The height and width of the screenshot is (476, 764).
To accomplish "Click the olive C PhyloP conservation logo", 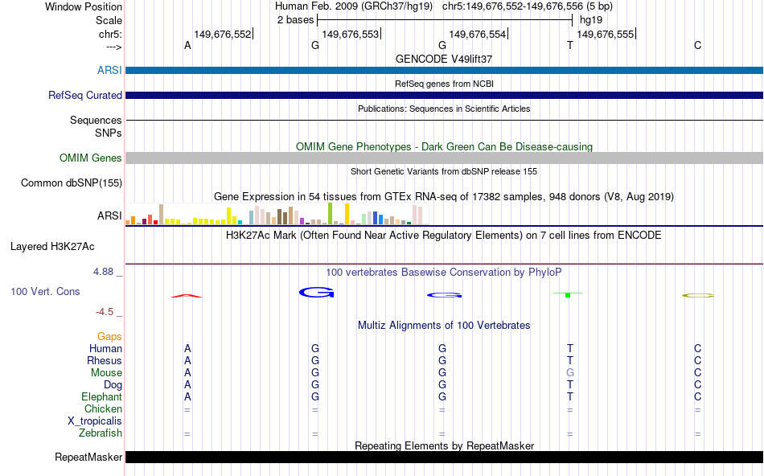I will [x=698, y=295].
